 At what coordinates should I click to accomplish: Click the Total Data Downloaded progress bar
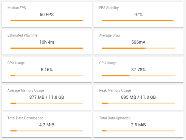[47, 130]
